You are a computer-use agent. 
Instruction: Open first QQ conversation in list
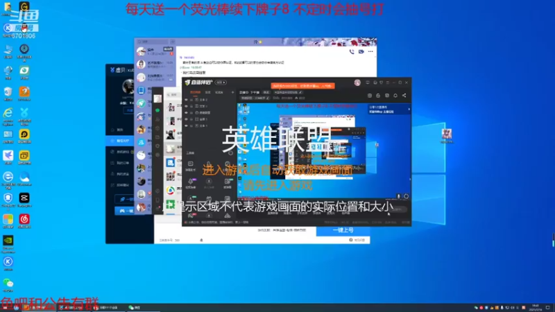tap(155, 51)
